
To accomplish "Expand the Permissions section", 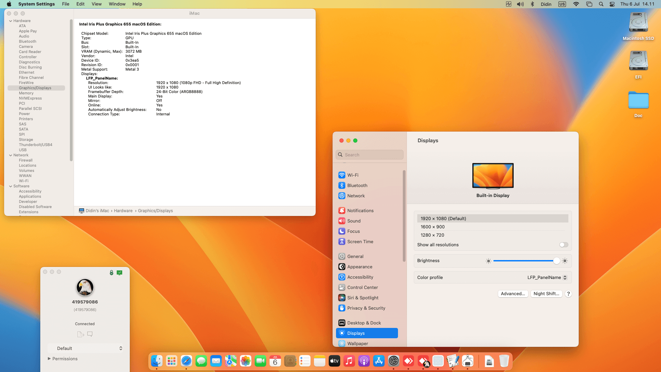I will tap(63, 359).
